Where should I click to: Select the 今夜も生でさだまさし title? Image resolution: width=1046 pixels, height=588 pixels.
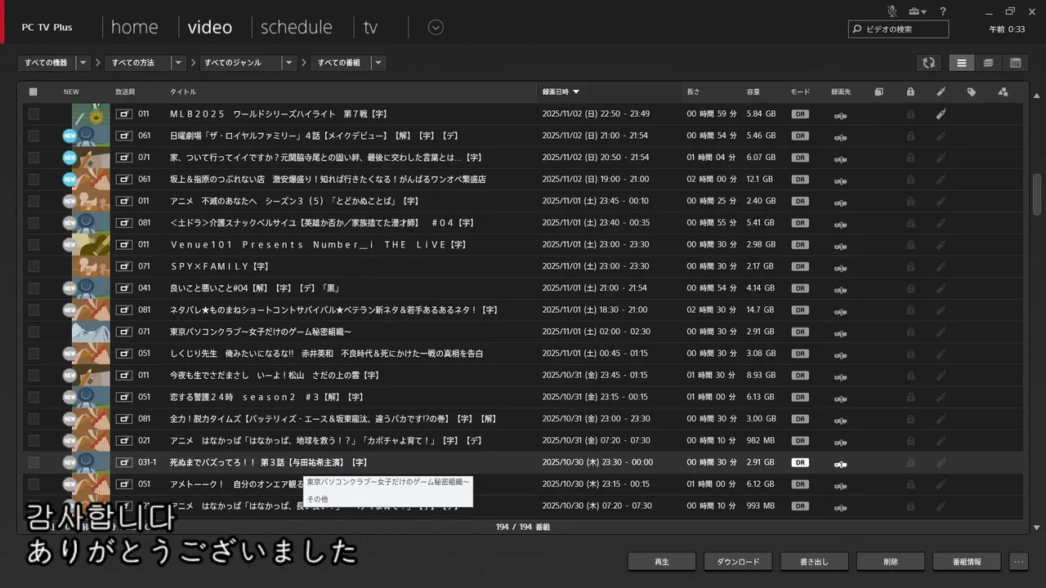[x=275, y=376]
